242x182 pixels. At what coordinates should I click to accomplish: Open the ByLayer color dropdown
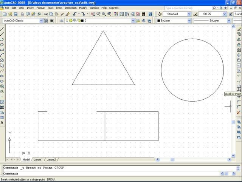[189, 21]
